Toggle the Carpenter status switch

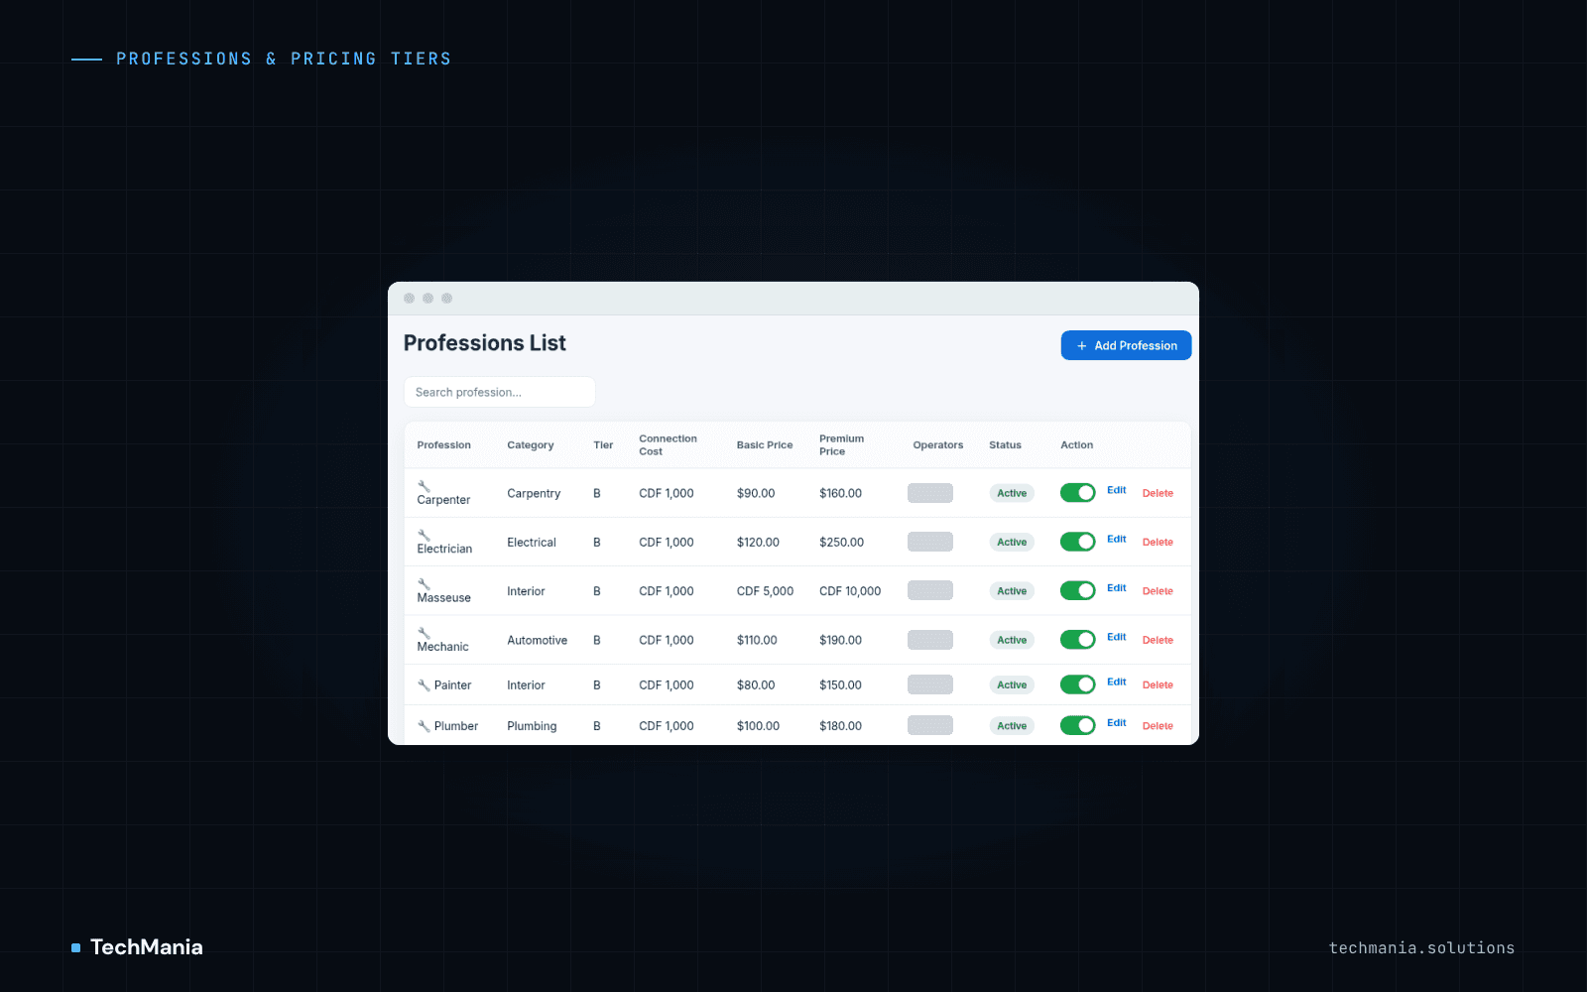(x=1077, y=493)
